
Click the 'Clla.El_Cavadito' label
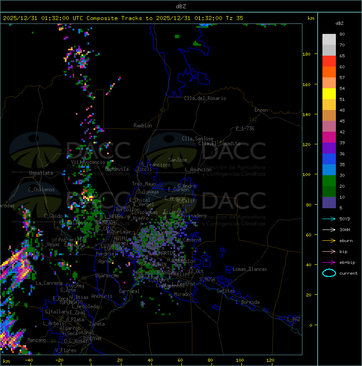(x=219, y=143)
